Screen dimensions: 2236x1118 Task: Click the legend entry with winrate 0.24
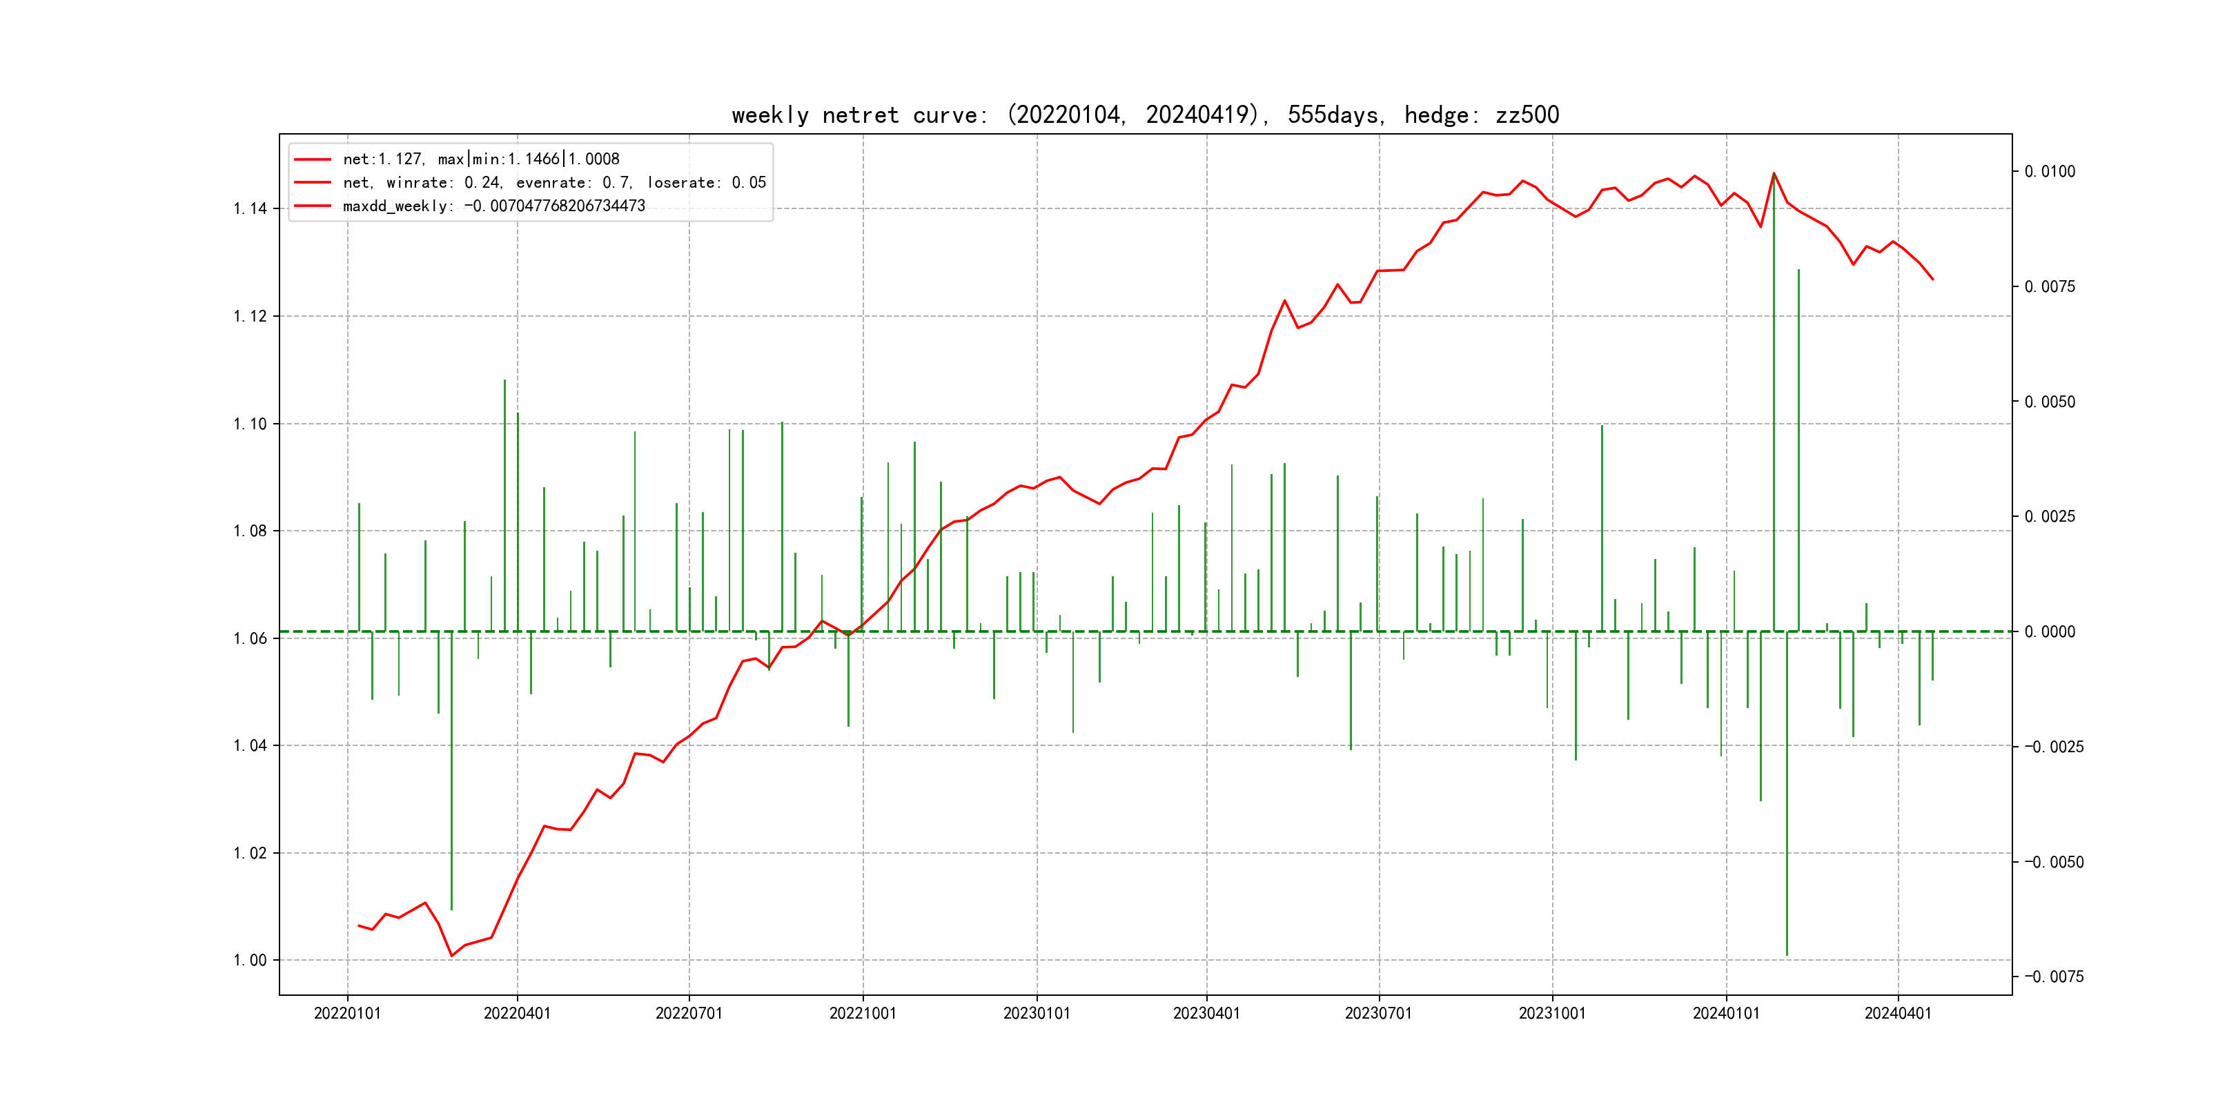[553, 182]
